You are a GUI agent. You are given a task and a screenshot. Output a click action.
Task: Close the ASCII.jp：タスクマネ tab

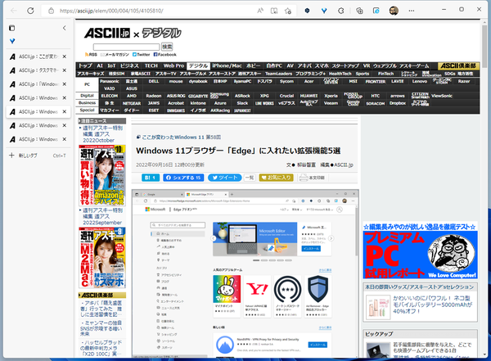(64, 70)
